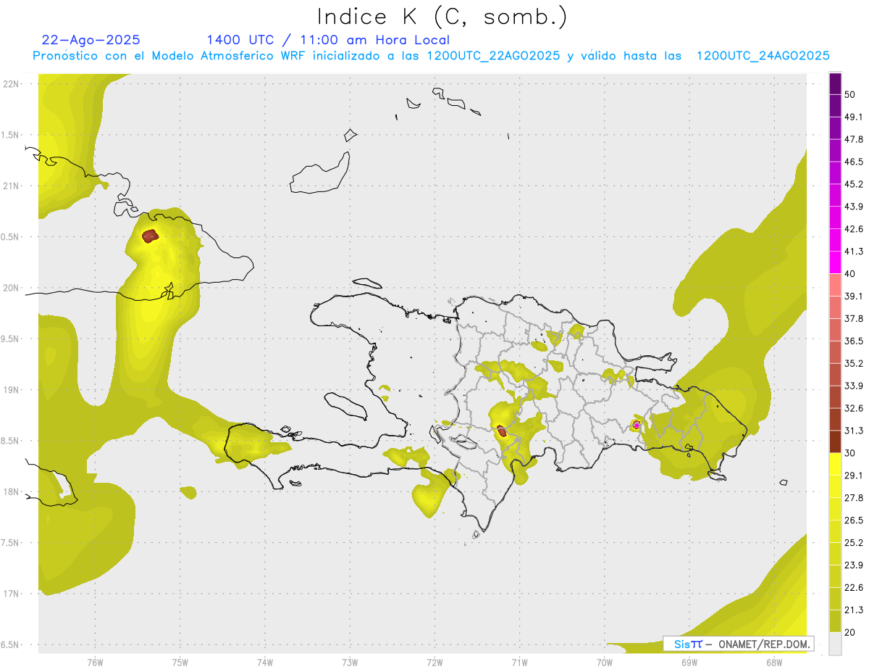The image size is (869, 672).
Task: Select the date label '22-Ago-2025'
Action: point(91,40)
